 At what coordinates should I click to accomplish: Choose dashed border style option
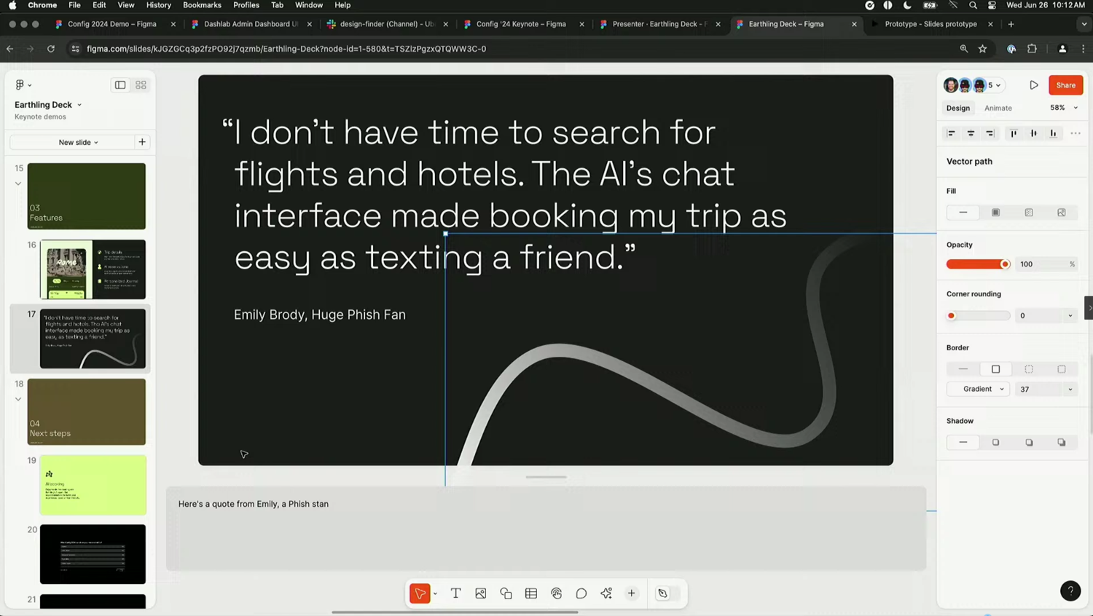(1029, 369)
